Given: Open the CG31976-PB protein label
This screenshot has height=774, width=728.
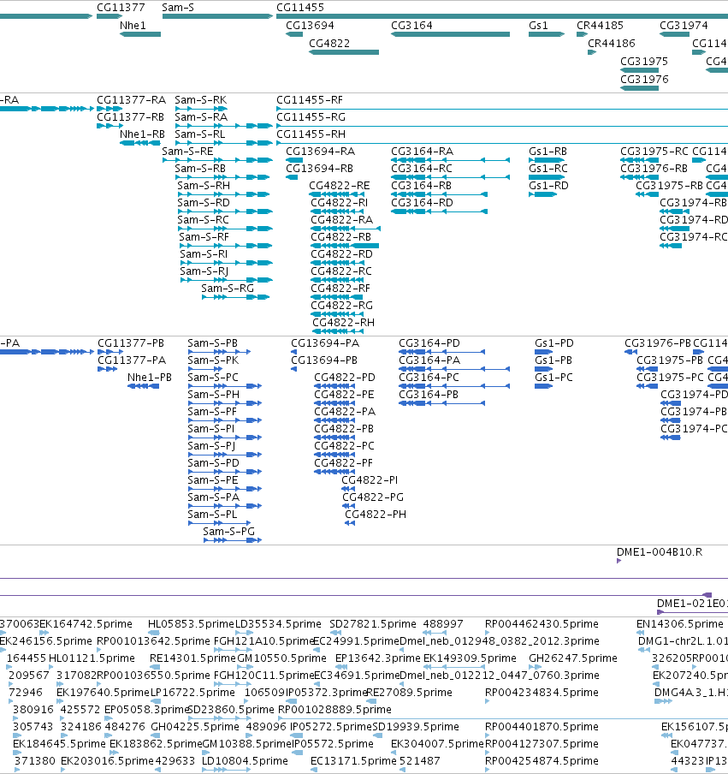Looking at the screenshot, I should click(658, 343).
